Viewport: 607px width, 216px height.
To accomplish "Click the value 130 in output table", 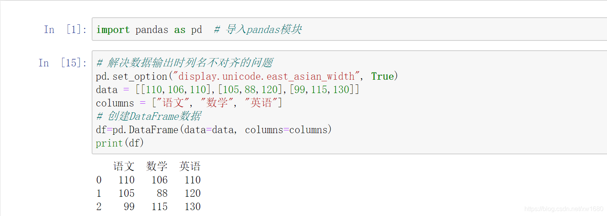I will pyautogui.click(x=193, y=207).
